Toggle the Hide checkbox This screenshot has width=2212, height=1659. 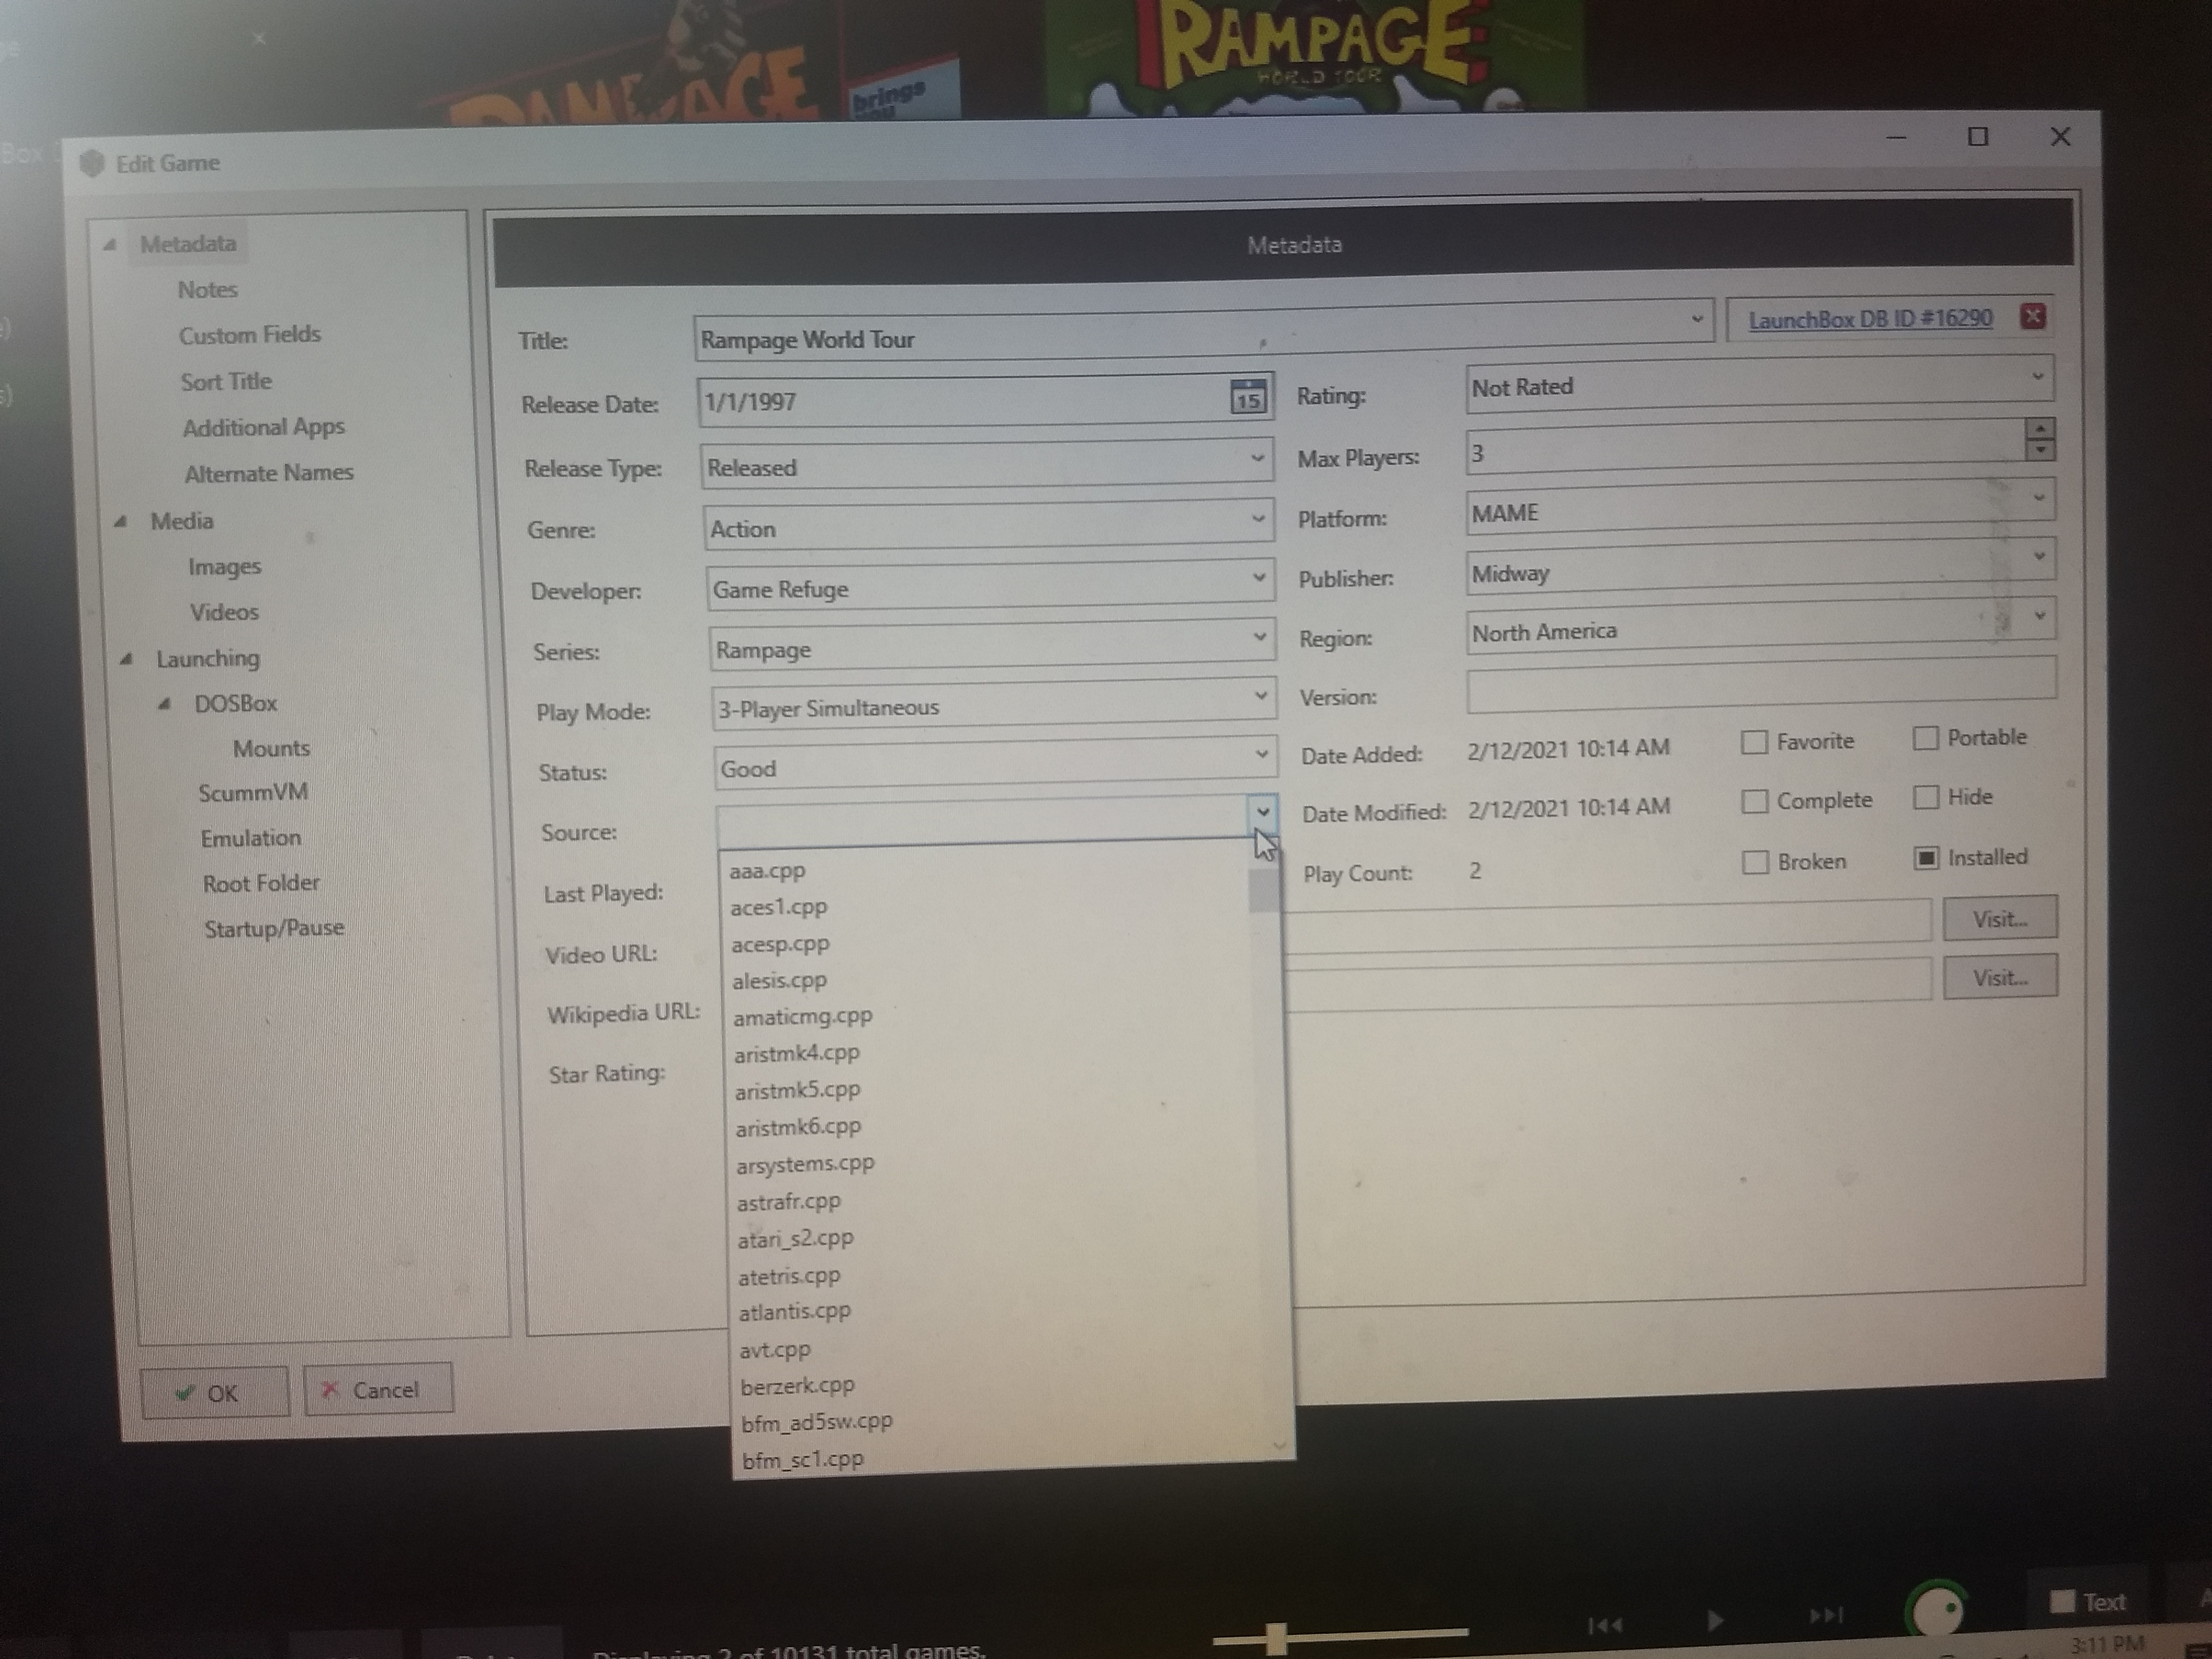(1925, 797)
